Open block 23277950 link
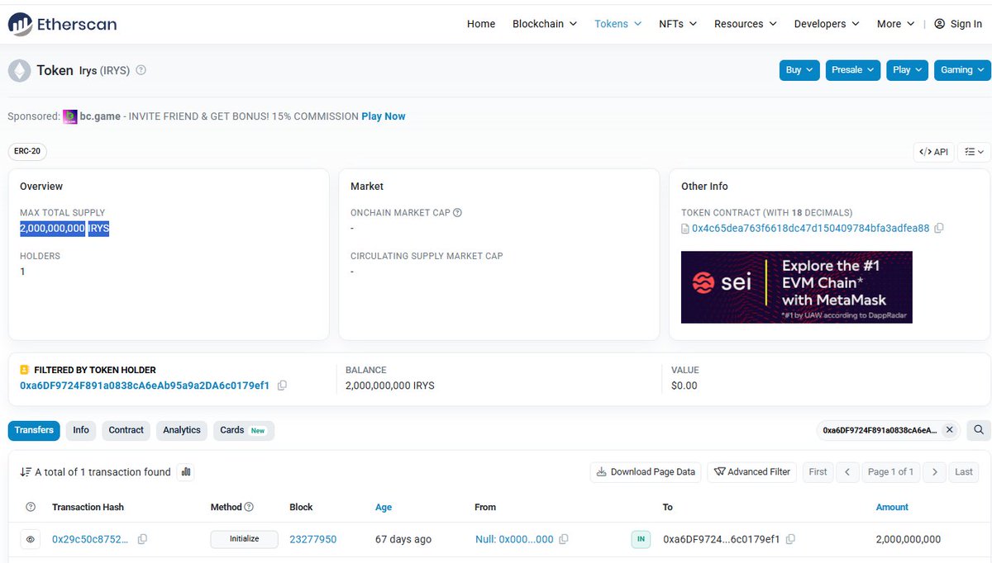 (313, 539)
